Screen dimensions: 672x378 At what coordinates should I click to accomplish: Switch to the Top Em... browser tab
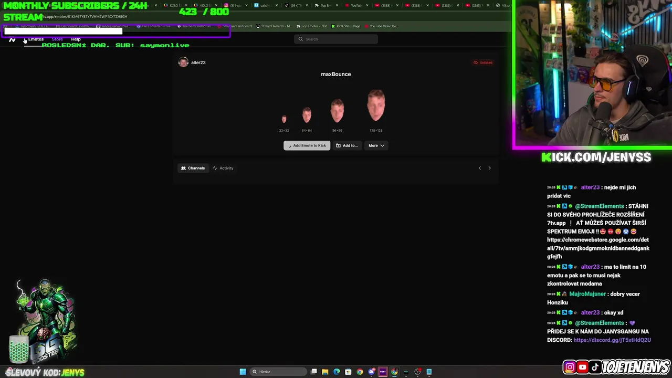click(x=325, y=5)
